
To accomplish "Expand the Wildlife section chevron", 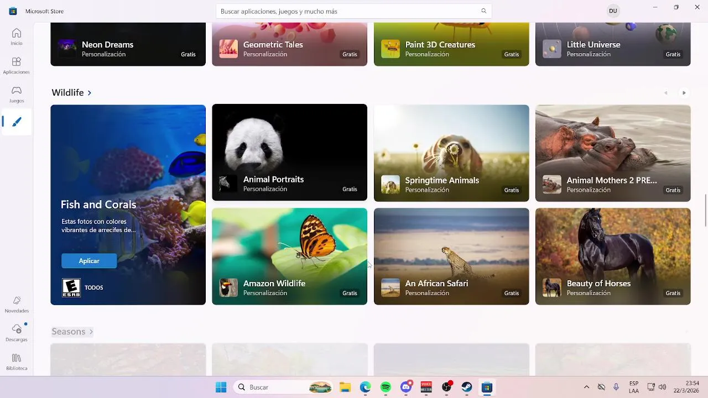I will tap(90, 93).
